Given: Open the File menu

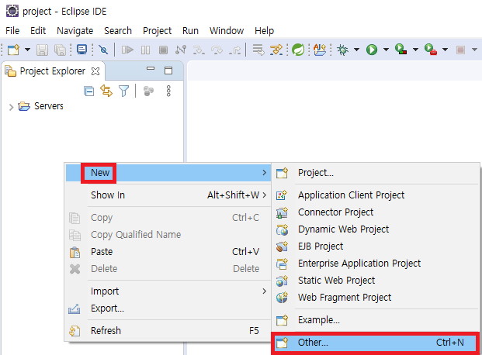Looking at the screenshot, I should pos(12,31).
